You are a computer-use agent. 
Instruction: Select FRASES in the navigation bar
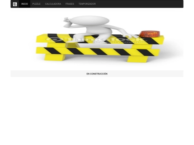(70, 4)
